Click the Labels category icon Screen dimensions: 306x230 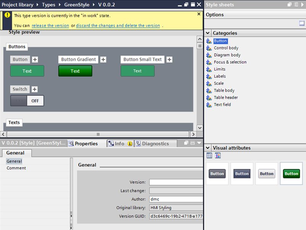pos(209,76)
